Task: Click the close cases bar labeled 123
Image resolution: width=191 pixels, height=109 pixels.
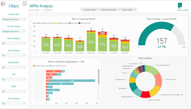Action: [53, 90]
